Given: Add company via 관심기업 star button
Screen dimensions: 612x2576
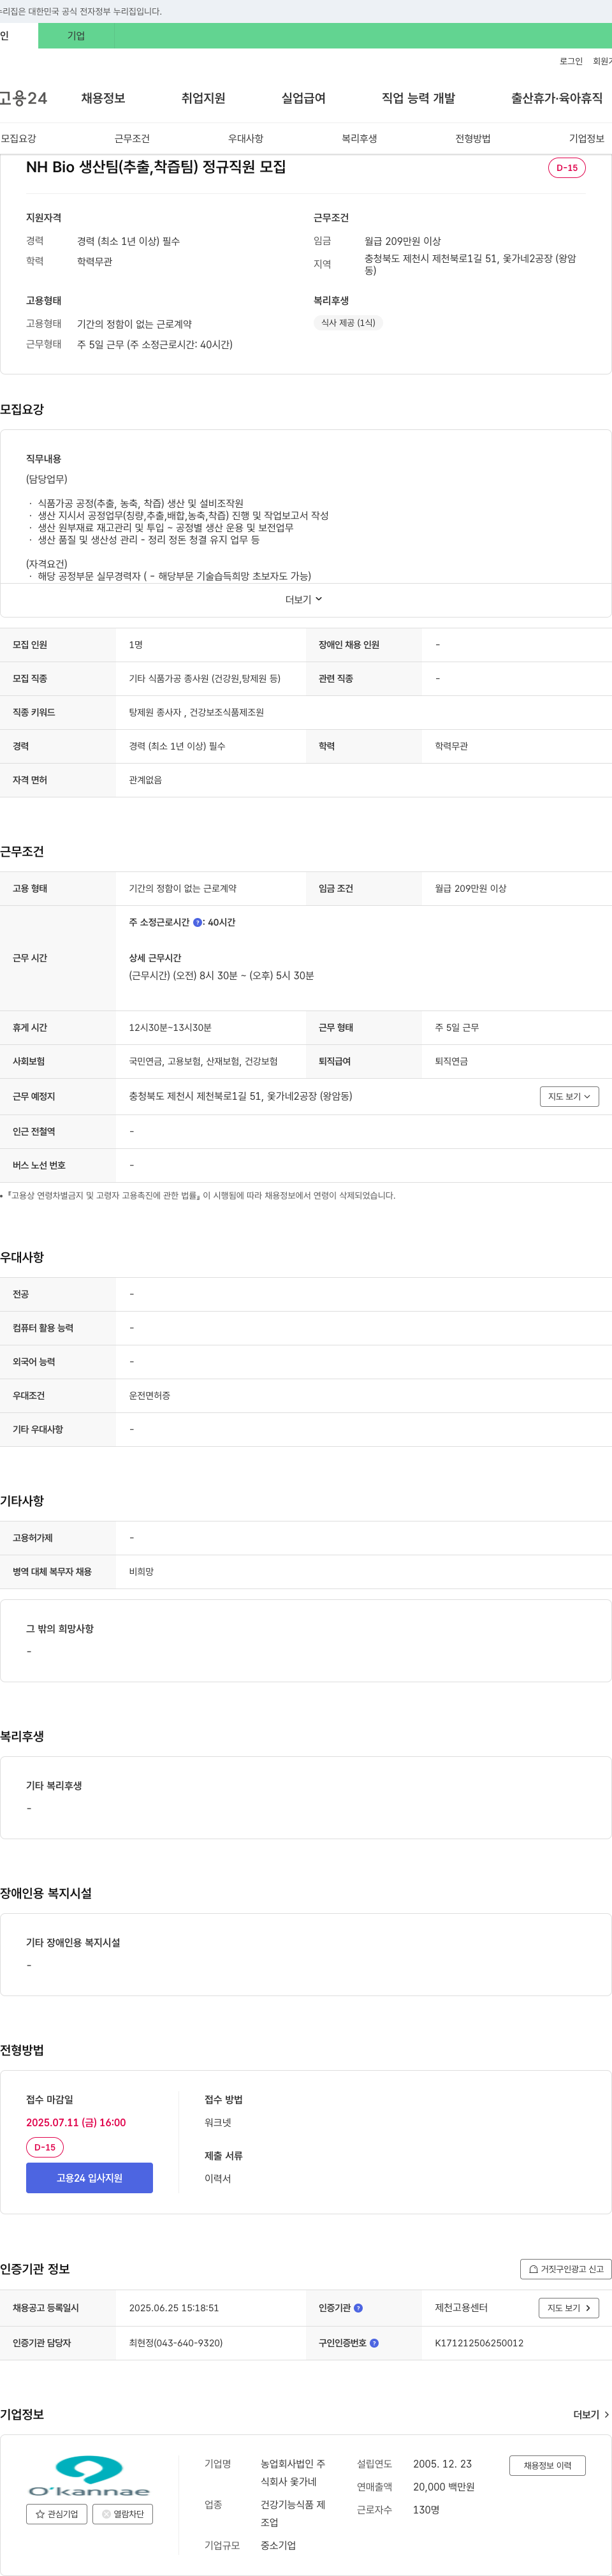Looking at the screenshot, I should 56,2514.
